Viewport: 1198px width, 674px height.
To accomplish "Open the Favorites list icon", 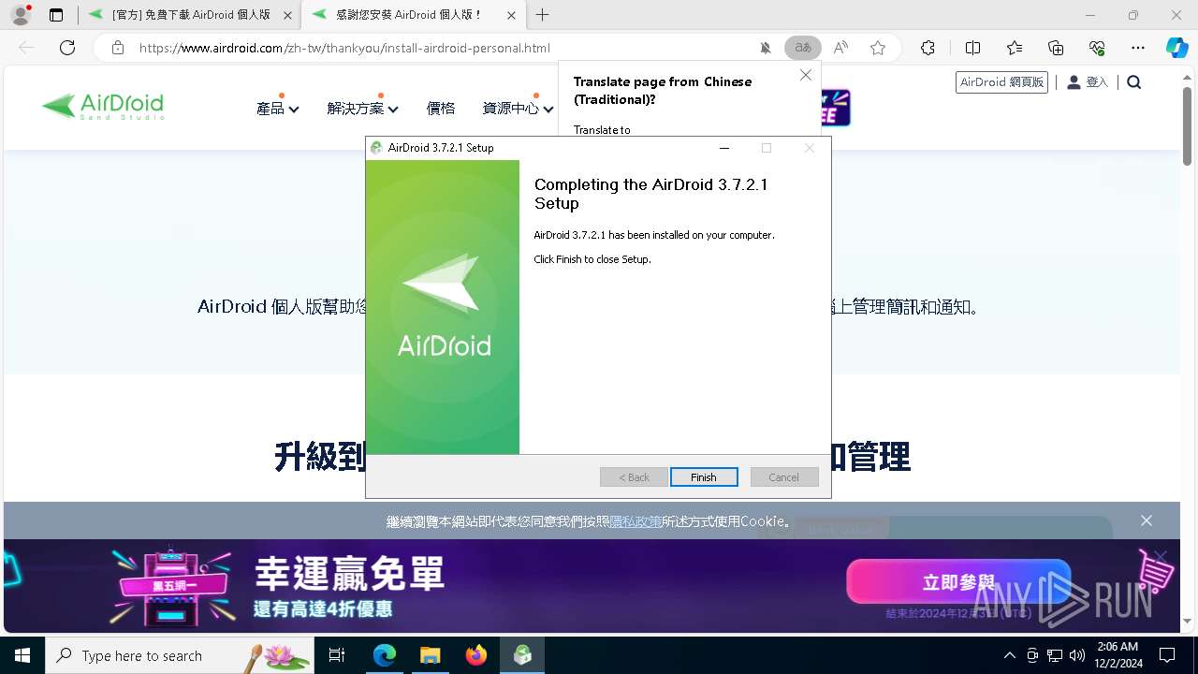I will click(x=1015, y=48).
